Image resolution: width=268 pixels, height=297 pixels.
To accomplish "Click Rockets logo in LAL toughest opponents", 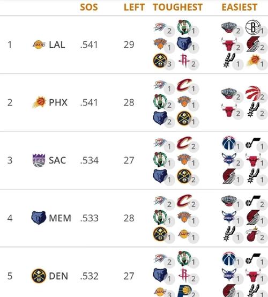I will 184,61.
